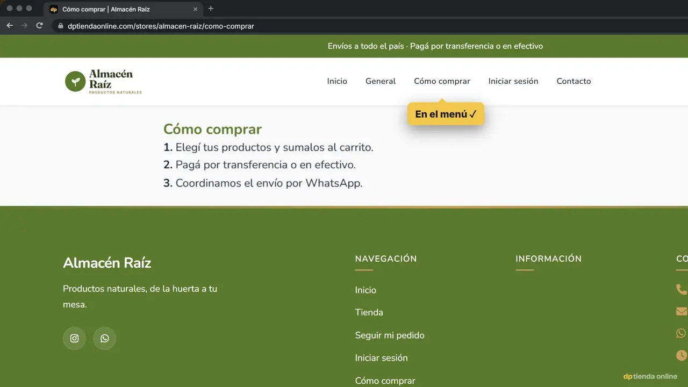688x387 pixels.
Task: Click the clock hours icon in footer
Action: pyautogui.click(x=682, y=355)
